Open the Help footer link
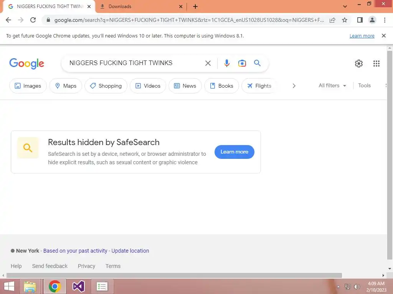393x294 pixels. (16, 266)
